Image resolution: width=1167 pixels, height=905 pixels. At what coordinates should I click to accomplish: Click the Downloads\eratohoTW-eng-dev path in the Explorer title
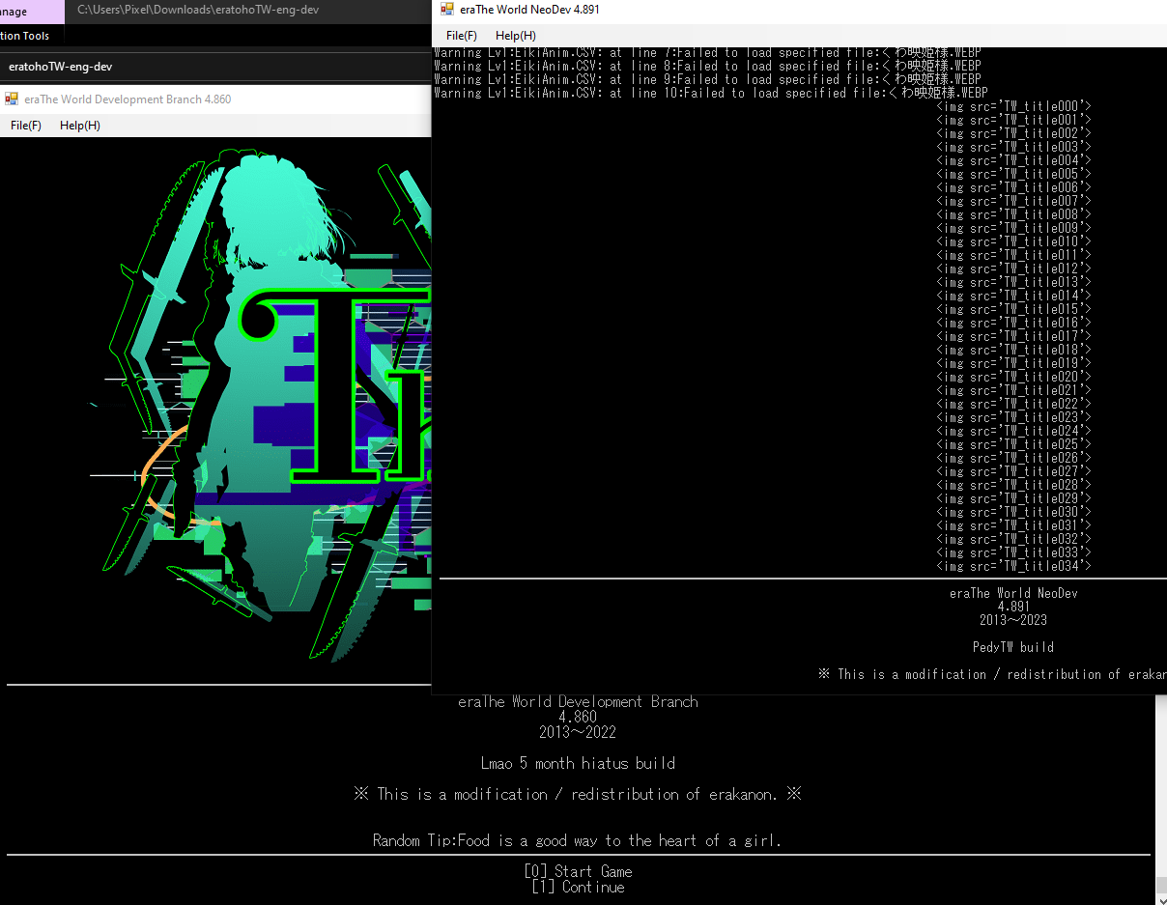pyautogui.click(x=198, y=11)
